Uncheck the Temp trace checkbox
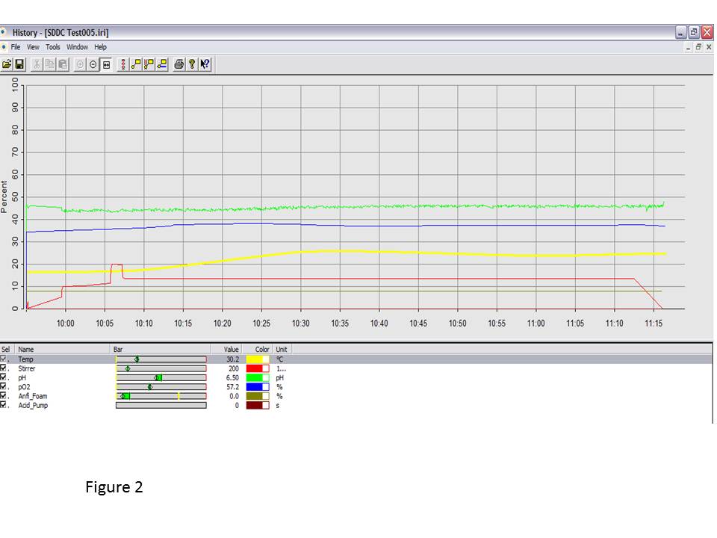717x538 pixels. (4, 359)
